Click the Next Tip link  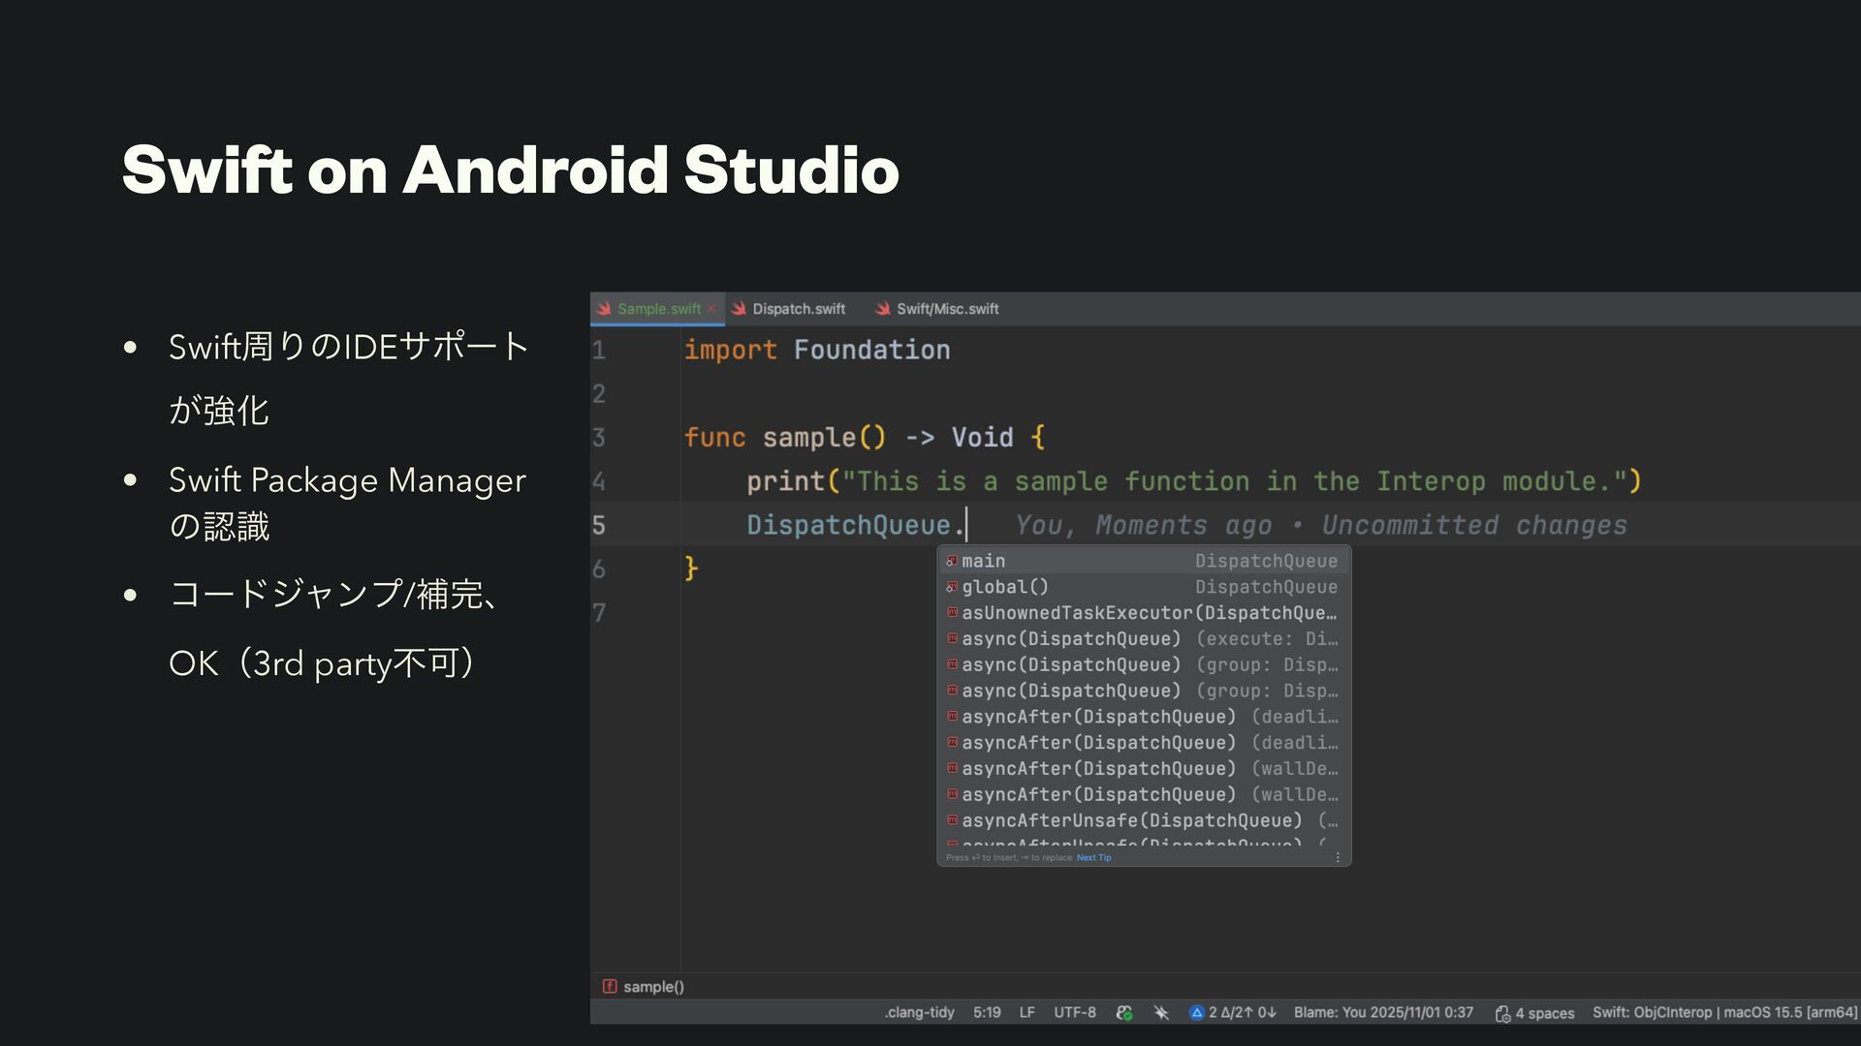point(1093,857)
